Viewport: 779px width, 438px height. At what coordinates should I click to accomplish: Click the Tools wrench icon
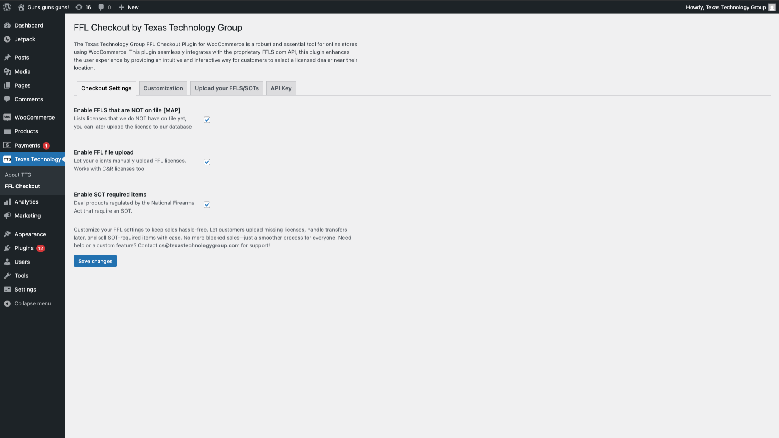pyautogui.click(x=7, y=275)
